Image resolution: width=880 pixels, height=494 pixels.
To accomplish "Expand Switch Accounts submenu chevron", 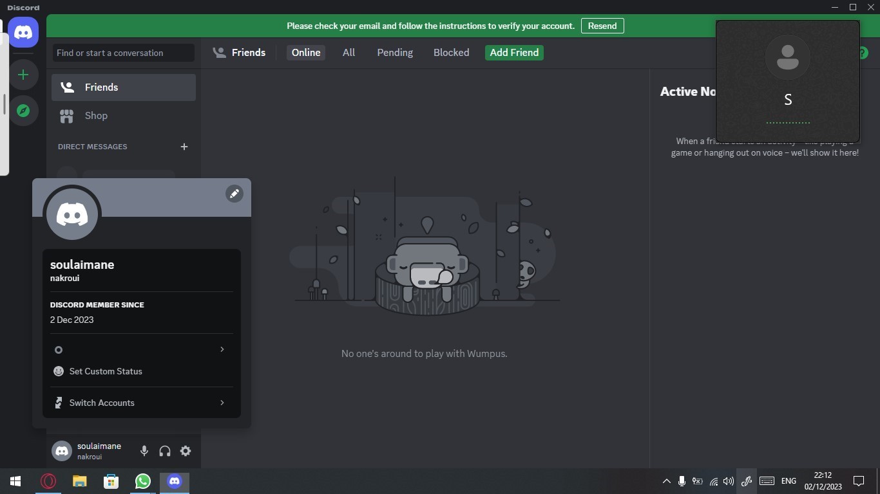I will pyautogui.click(x=222, y=403).
